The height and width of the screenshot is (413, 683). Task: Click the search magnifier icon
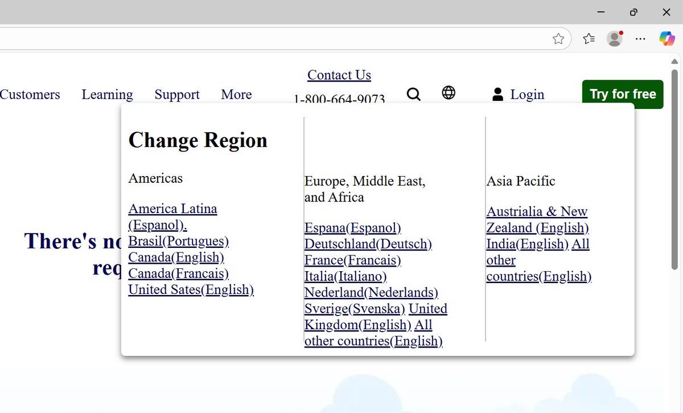point(414,94)
